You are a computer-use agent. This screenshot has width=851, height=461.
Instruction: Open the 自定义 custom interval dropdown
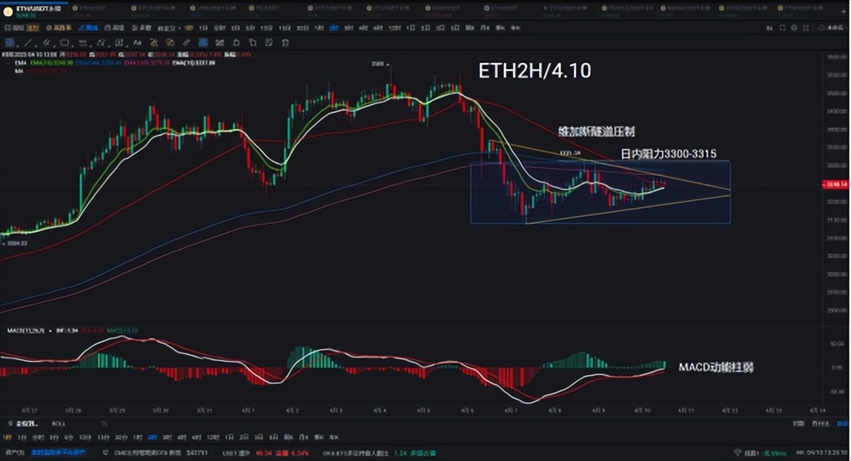click(169, 28)
